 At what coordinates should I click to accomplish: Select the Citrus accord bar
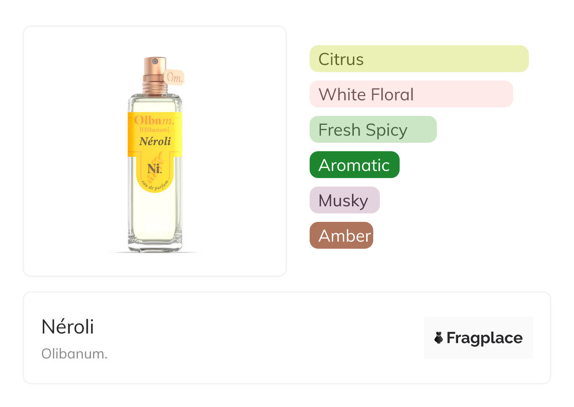pos(418,59)
